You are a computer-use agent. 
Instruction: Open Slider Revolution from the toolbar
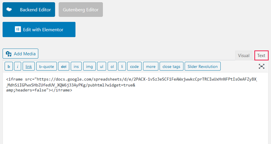(202, 66)
